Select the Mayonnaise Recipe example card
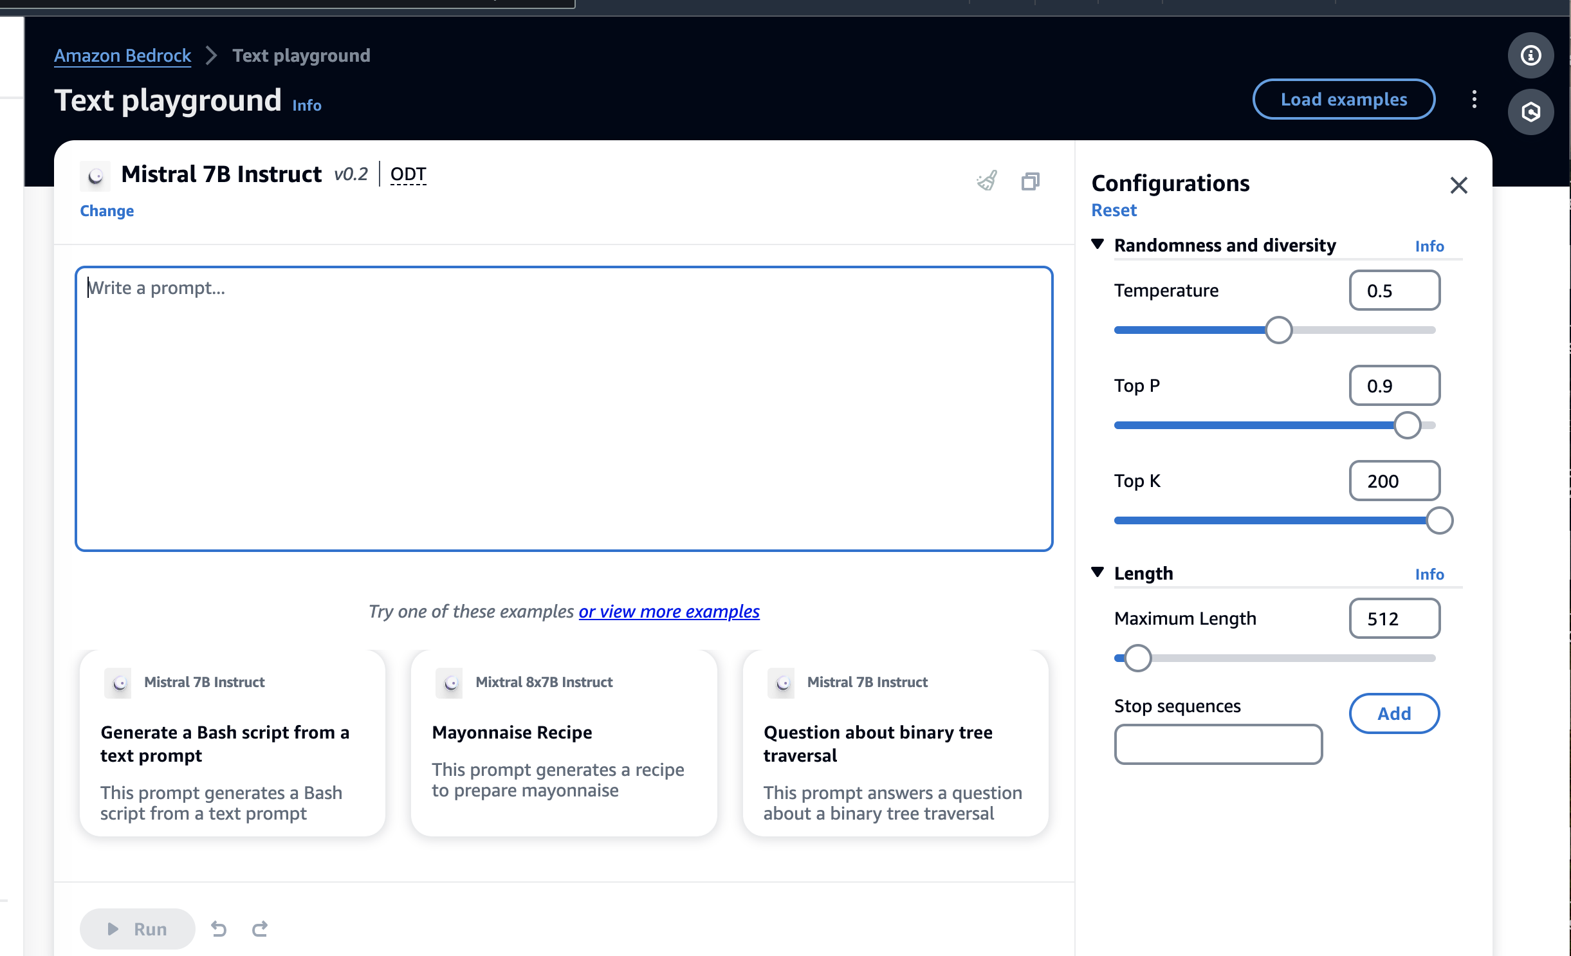 coord(564,743)
